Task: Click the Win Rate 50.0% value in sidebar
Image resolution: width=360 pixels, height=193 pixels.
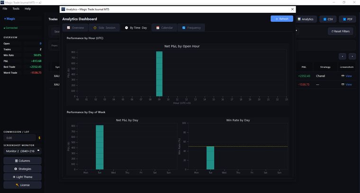Action: point(37,55)
